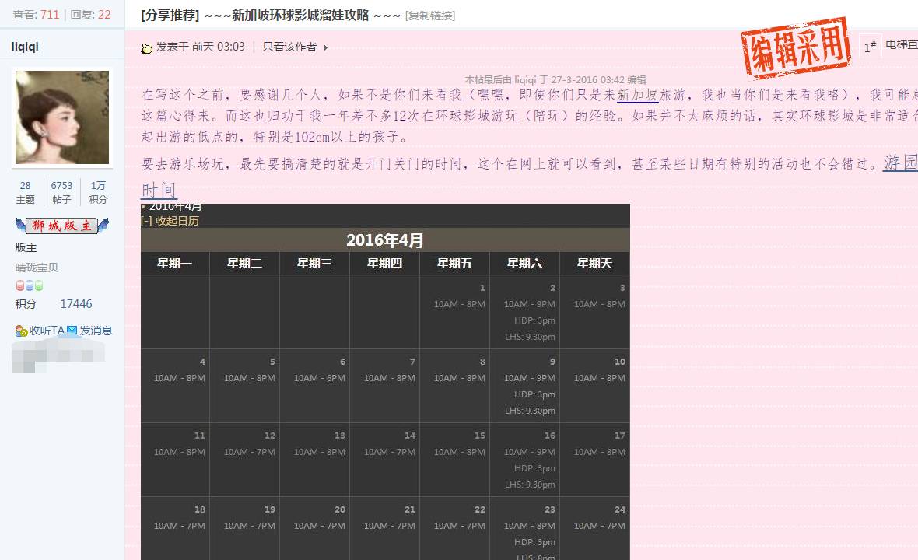Screen dimensions: 918x560
Task: Click the 回复: 22 reply count
Action: [90, 15]
